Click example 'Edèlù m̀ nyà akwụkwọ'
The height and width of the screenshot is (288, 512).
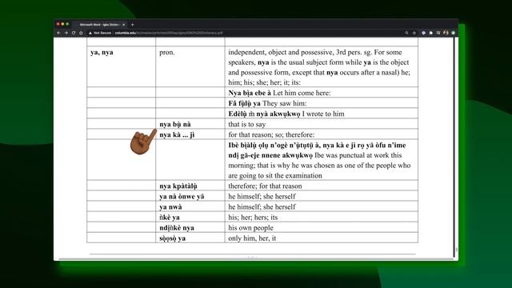pyautogui.click(x=264, y=114)
